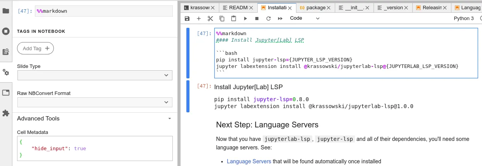Restart the kernel
482x166 pixels.
(x=269, y=18)
